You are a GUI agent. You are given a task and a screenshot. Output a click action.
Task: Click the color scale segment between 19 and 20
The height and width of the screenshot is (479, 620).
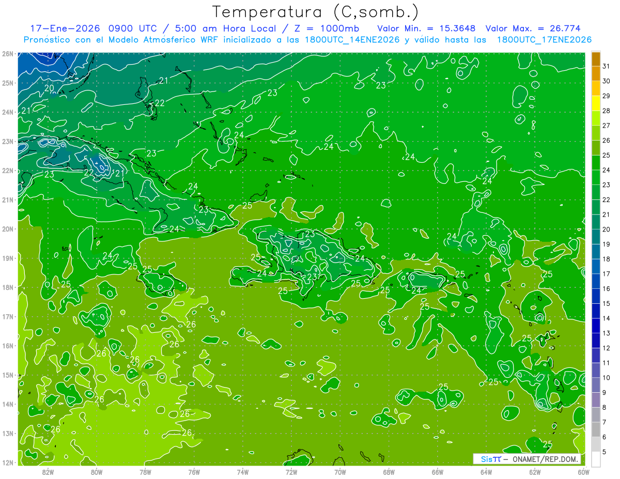(x=596, y=237)
